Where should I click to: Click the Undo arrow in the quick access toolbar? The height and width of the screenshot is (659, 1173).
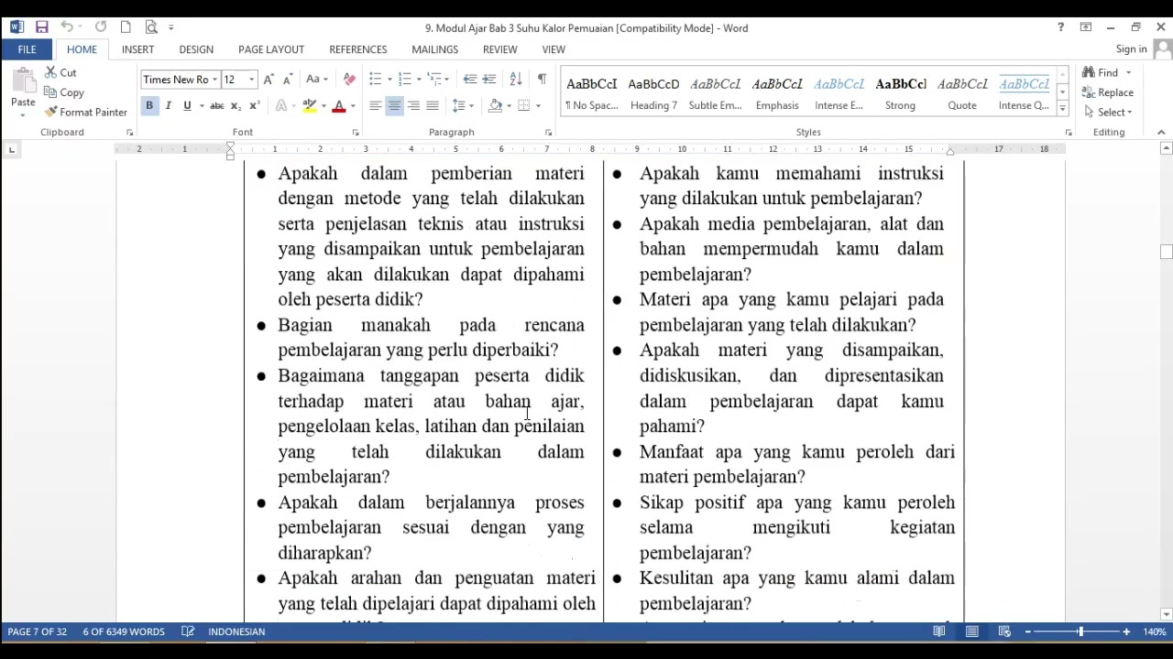[x=67, y=27]
